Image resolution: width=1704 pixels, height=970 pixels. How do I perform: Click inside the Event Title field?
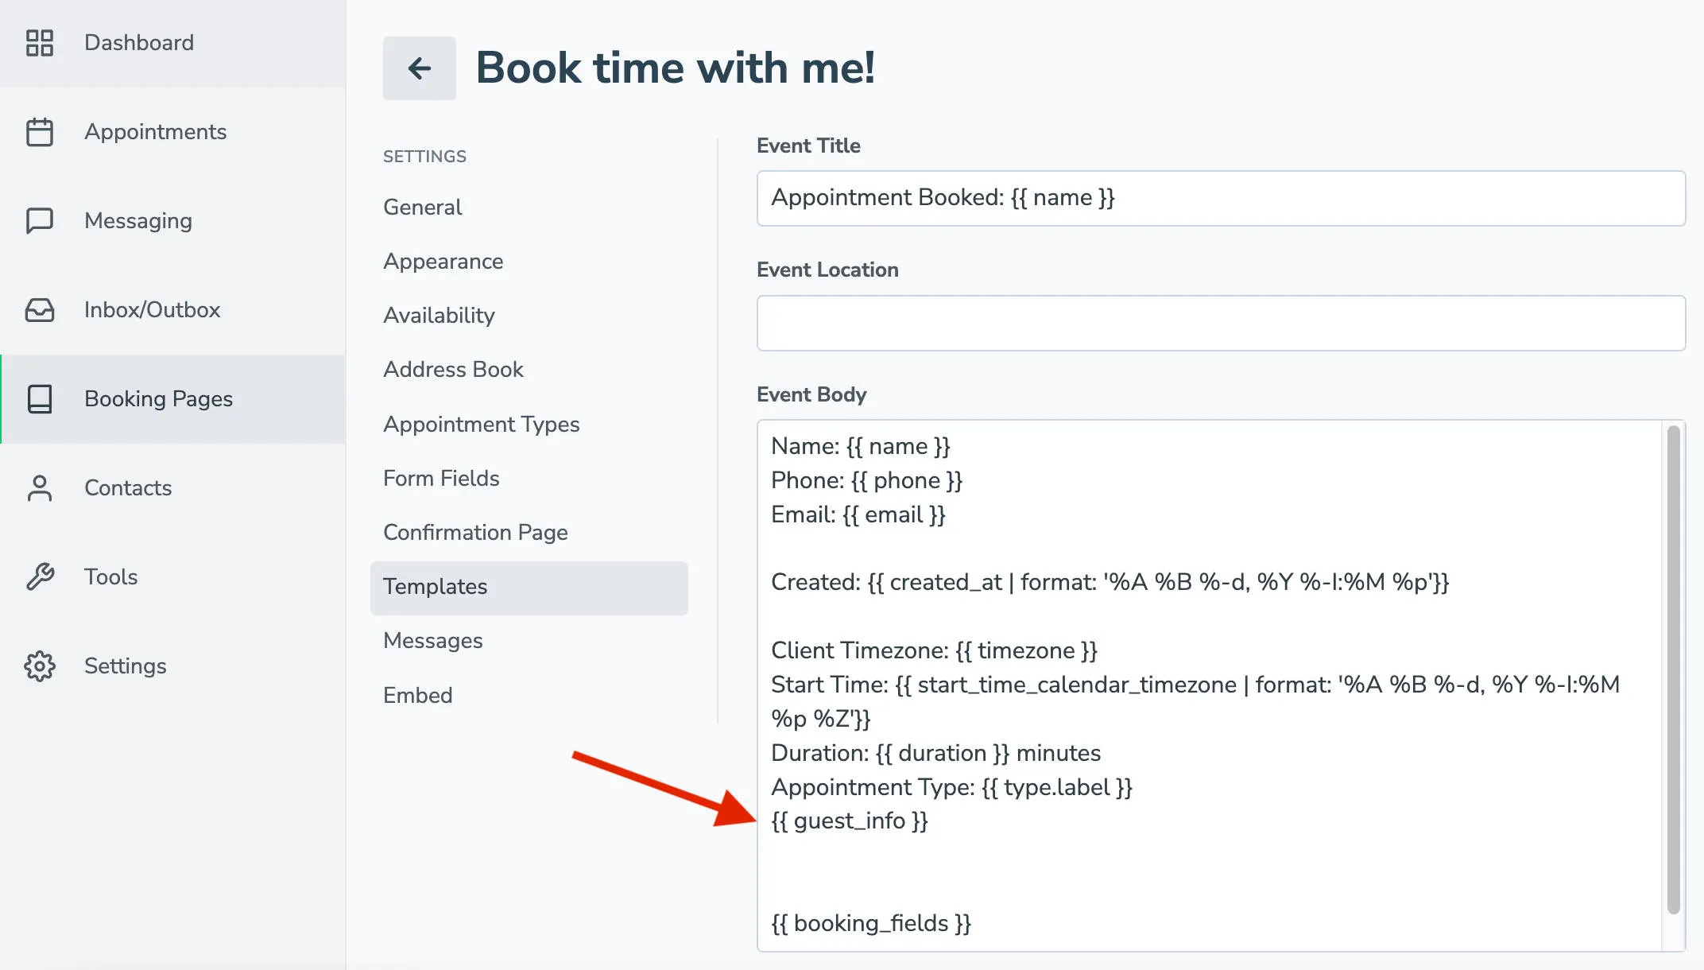pos(1222,198)
